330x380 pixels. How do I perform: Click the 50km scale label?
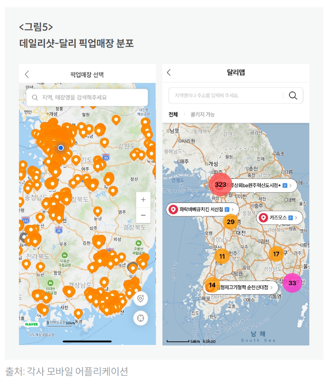tap(70, 323)
